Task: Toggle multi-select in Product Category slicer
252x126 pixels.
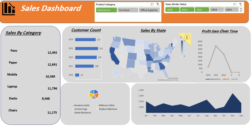Action: 152,4
